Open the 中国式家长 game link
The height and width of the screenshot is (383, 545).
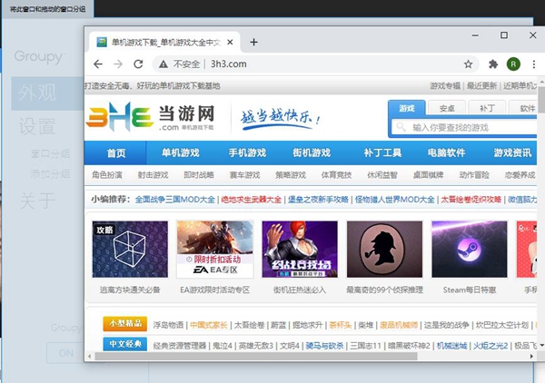(209, 325)
